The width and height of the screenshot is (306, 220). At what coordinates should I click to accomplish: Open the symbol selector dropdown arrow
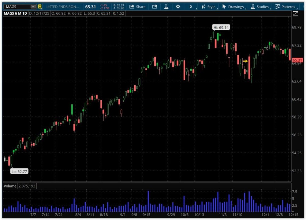pyautogui.click(x=33, y=7)
